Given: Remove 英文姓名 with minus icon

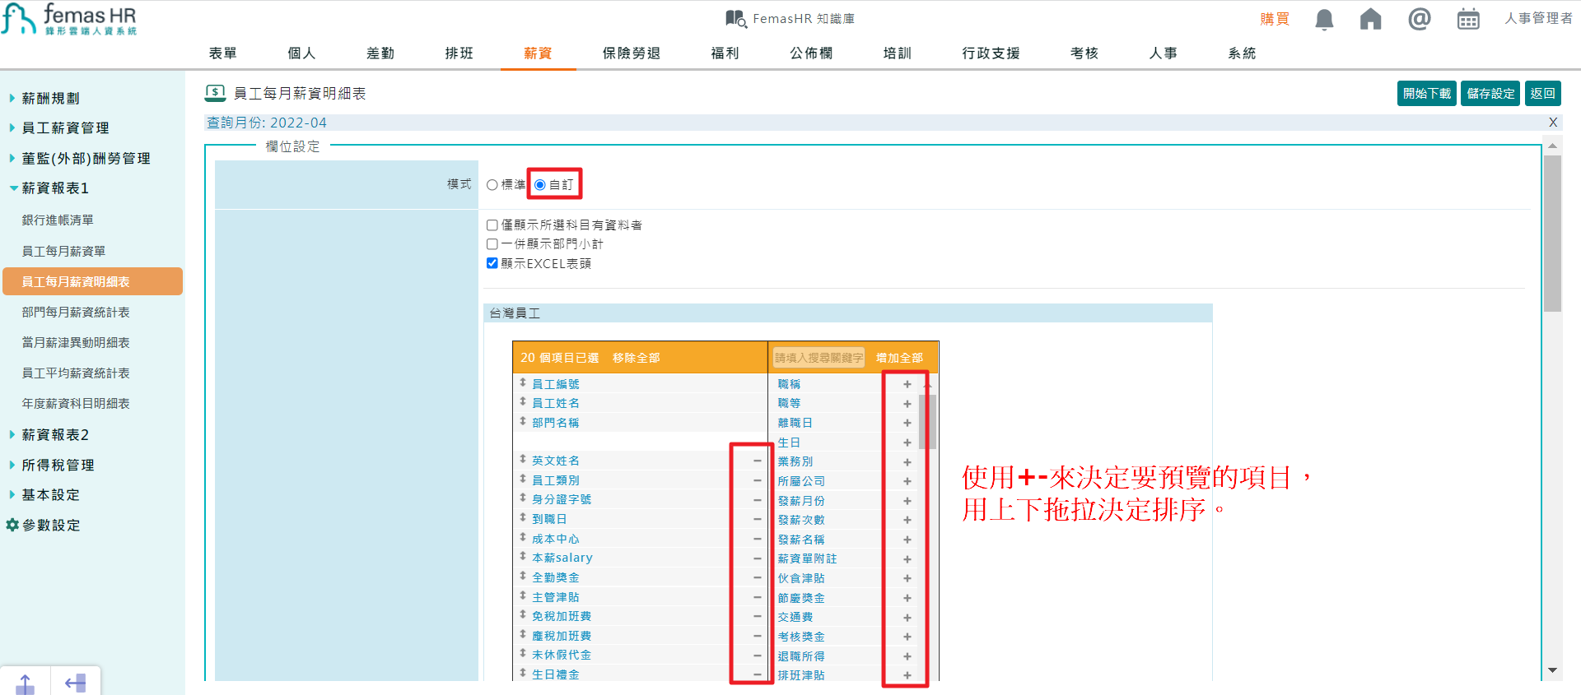Looking at the screenshot, I should (x=757, y=461).
